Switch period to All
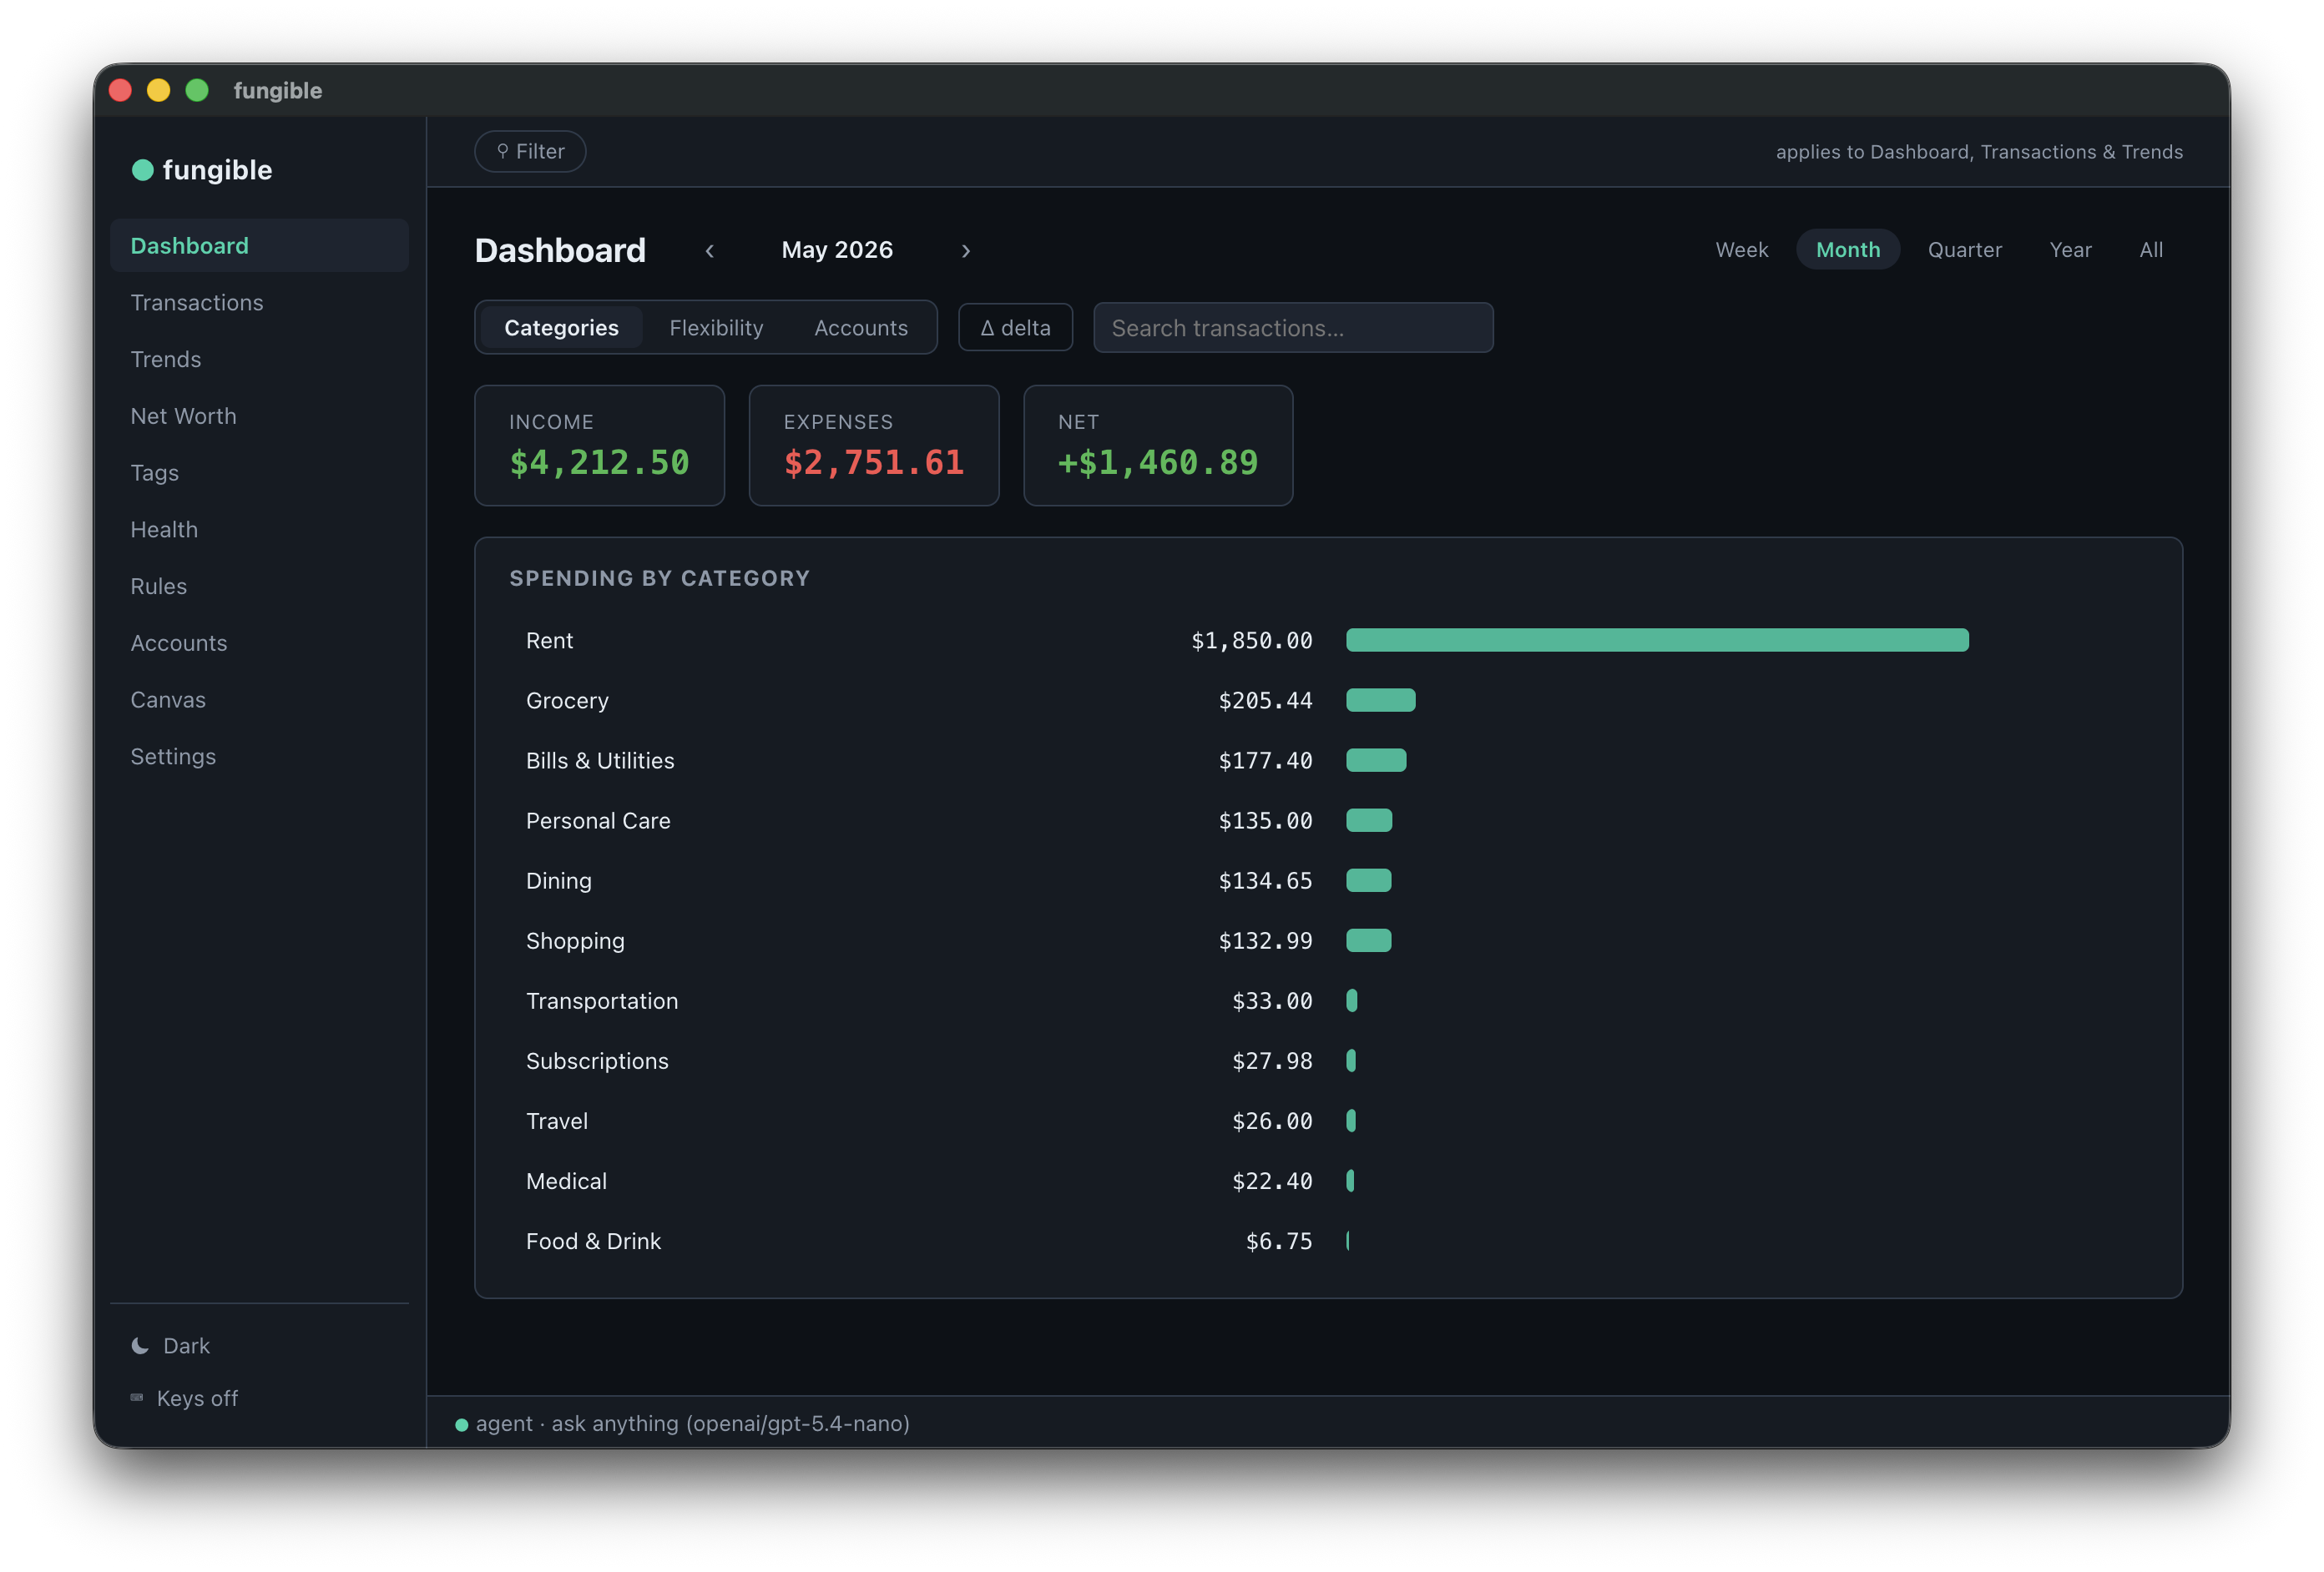This screenshot has height=1572, width=2324. [2150, 249]
